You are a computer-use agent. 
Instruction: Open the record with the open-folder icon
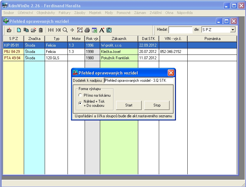click(x=33, y=30)
